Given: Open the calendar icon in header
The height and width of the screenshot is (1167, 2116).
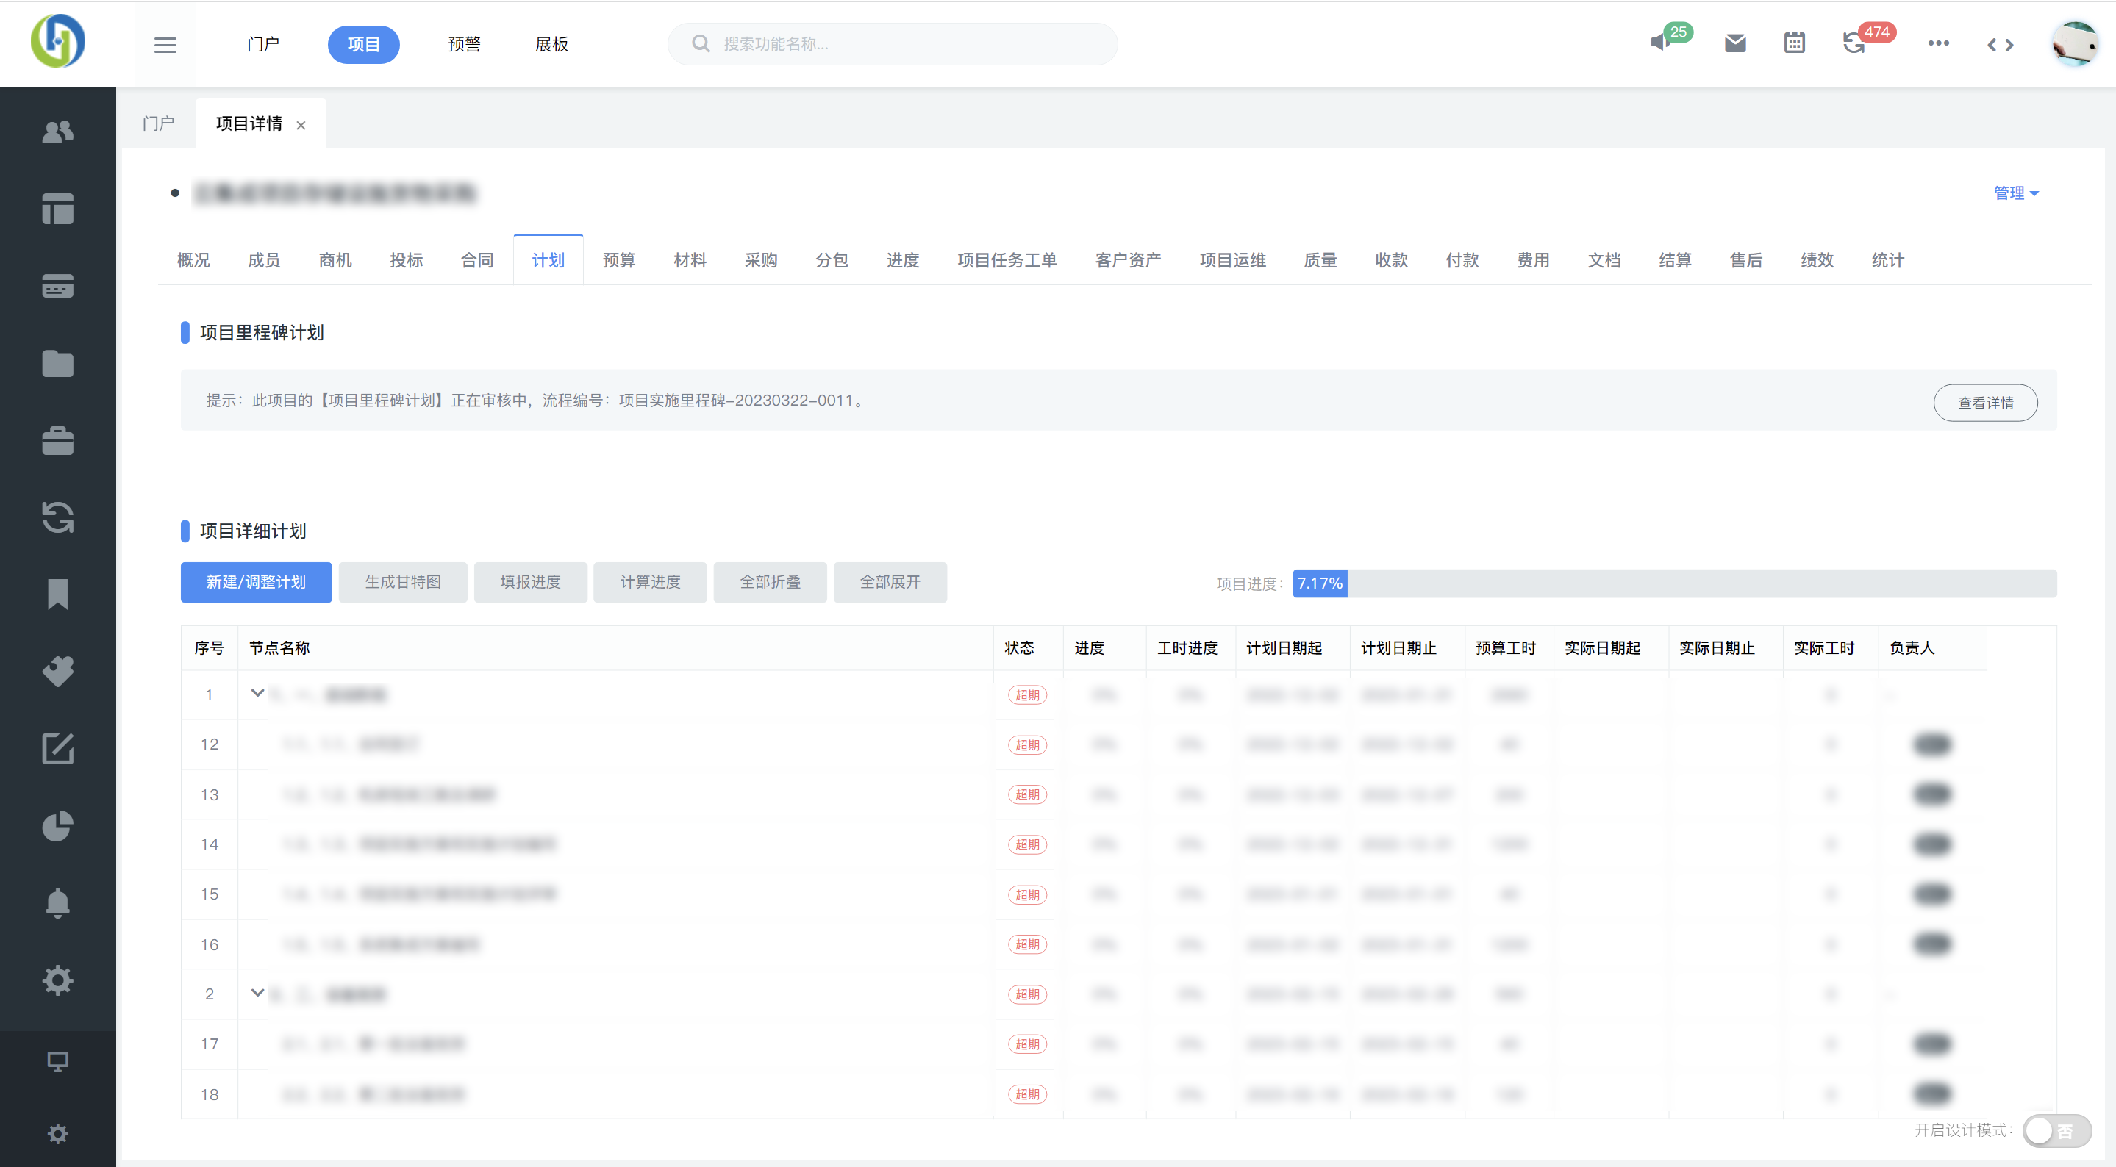Looking at the screenshot, I should (1794, 43).
